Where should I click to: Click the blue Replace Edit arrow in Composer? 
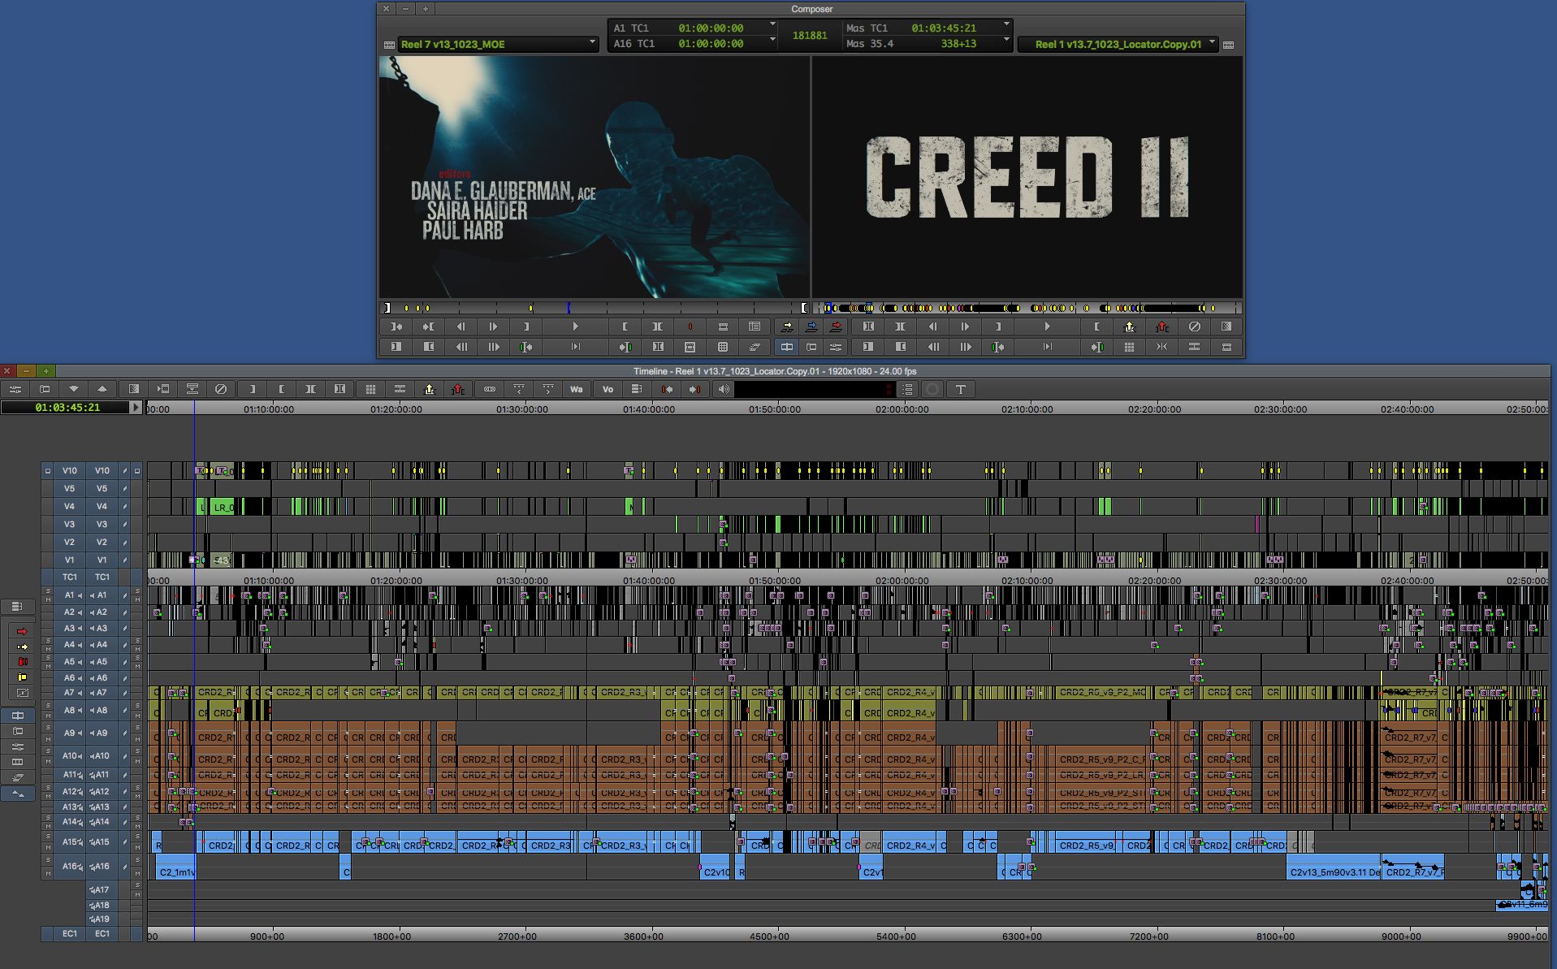point(811,327)
